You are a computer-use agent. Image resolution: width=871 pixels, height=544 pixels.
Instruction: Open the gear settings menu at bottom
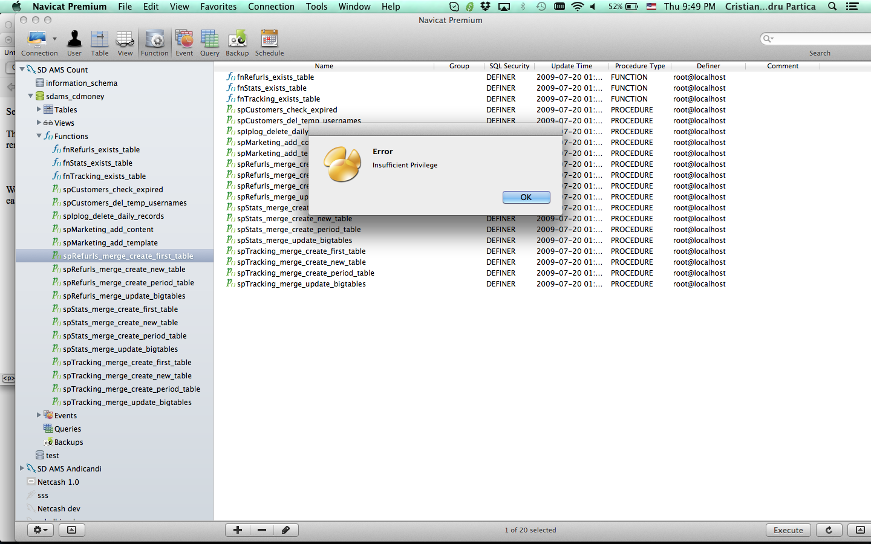point(41,530)
